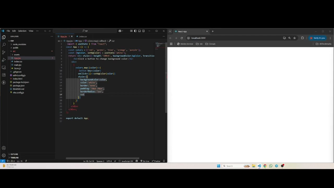The width and height of the screenshot is (334, 188).
Task: Open the Manage gear menu in VS Code
Action: [x=4, y=155]
